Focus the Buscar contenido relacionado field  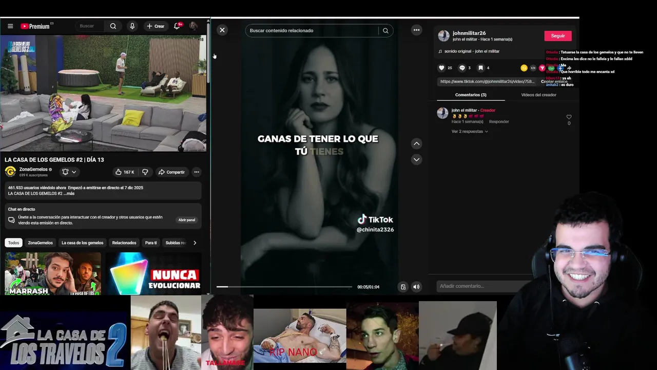click(x=313, y=30)
